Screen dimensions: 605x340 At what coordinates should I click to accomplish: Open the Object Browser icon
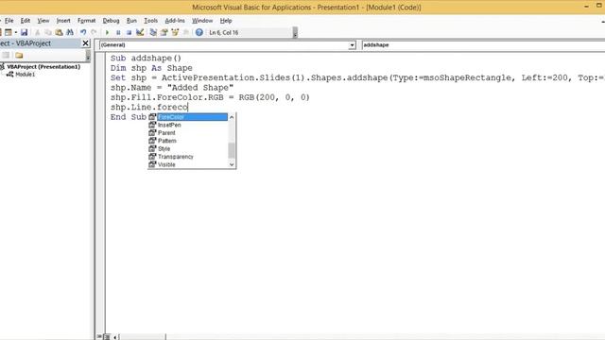point(175,32)
